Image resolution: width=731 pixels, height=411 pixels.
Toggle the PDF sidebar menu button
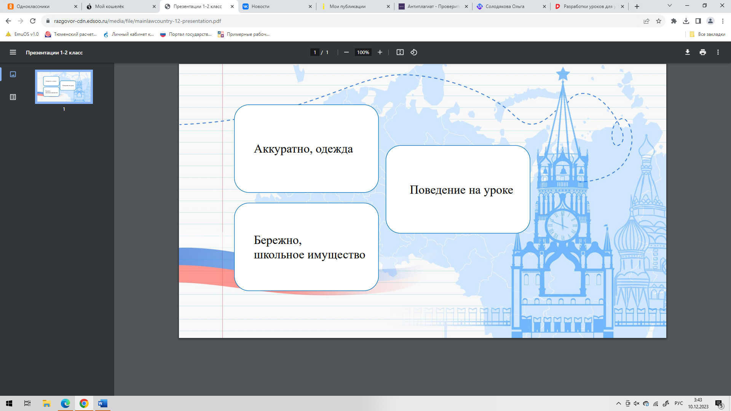coord(13,53)
